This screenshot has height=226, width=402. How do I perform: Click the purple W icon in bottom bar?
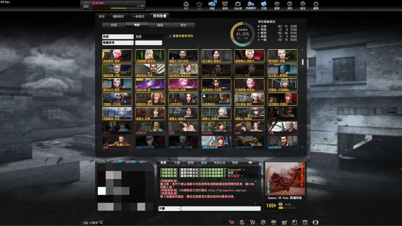pos(232,222)
